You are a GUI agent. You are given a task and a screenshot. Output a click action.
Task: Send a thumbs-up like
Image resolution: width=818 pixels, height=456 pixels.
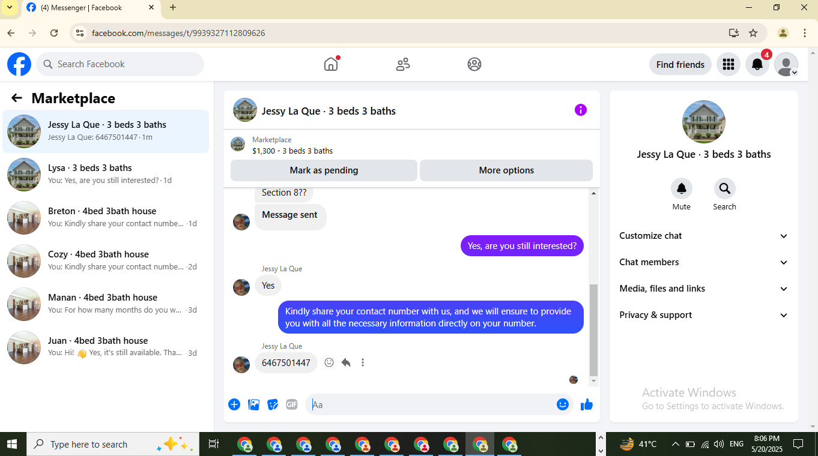click(587, 404)
